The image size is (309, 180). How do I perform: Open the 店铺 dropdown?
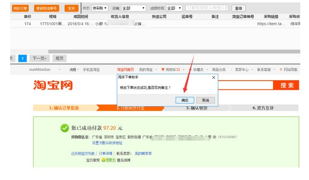(133, 8)
